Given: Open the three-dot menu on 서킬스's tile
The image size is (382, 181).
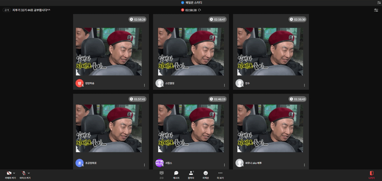Looking at the screenshot, I should click(x=224, y=165).
